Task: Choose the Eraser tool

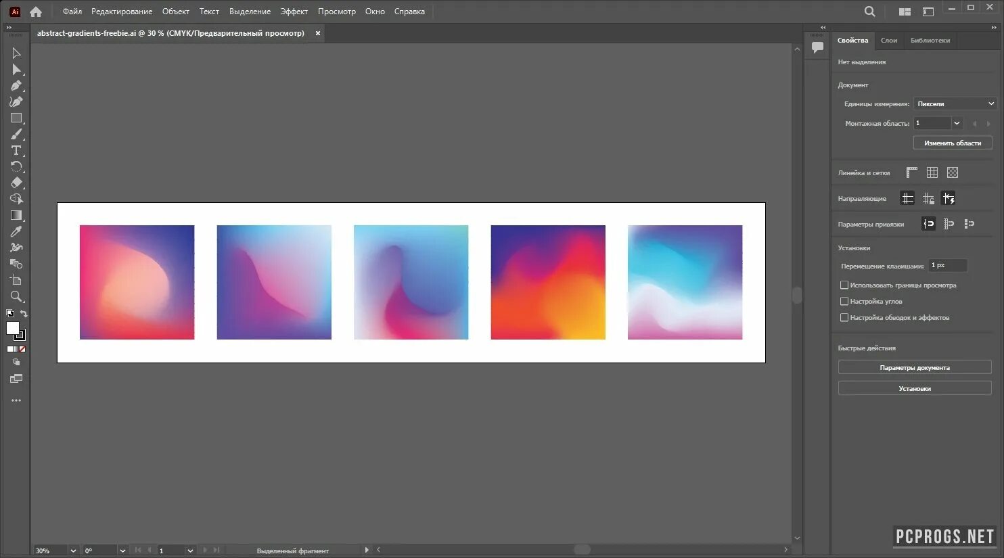Action: [17, 183]
